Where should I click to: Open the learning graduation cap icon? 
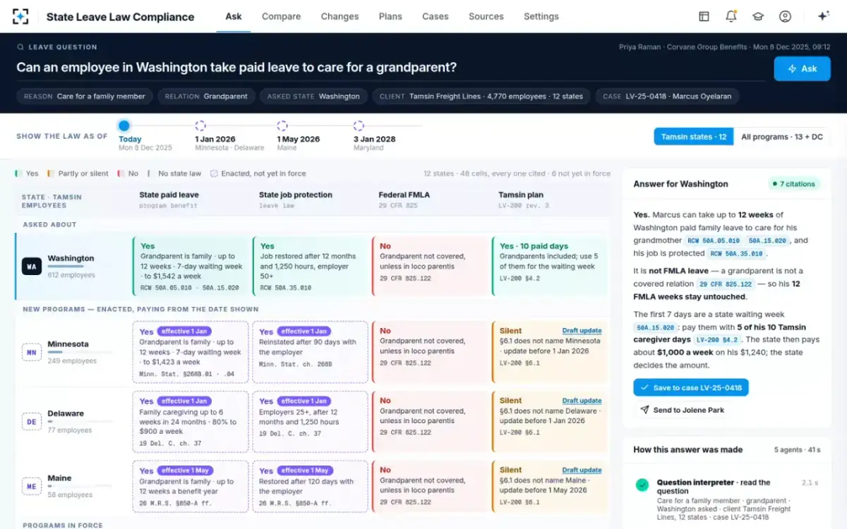pyautogui.click(x=758, y=16)
